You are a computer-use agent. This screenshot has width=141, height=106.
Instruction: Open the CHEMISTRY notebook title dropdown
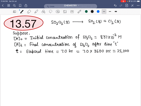click(71, 6)
